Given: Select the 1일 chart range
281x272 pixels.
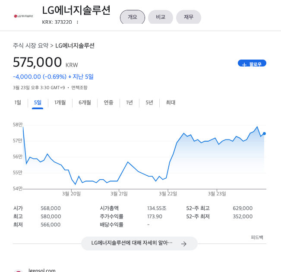Looking at the screenshot, I should (x=18, y=102).
